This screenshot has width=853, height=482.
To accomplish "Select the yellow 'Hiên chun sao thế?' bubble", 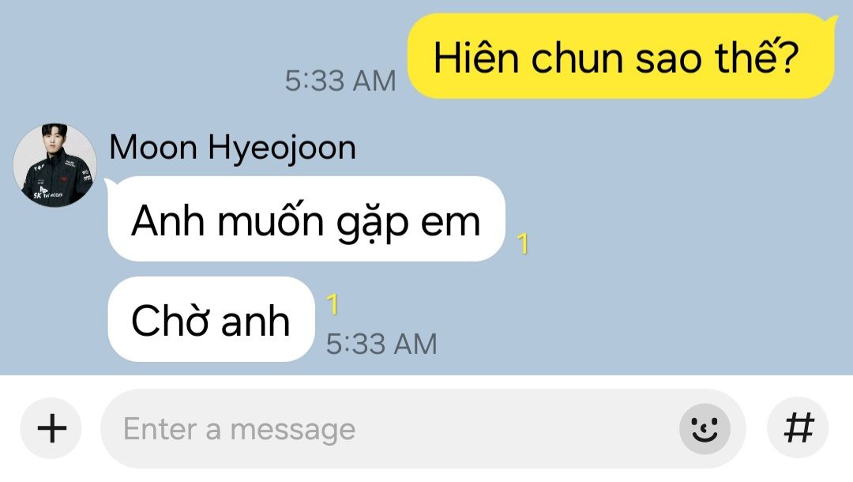I will tap(621, 57).
